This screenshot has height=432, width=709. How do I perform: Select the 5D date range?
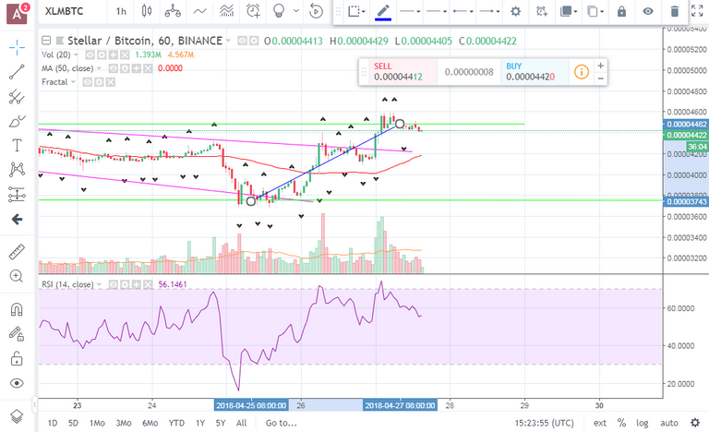73,423
